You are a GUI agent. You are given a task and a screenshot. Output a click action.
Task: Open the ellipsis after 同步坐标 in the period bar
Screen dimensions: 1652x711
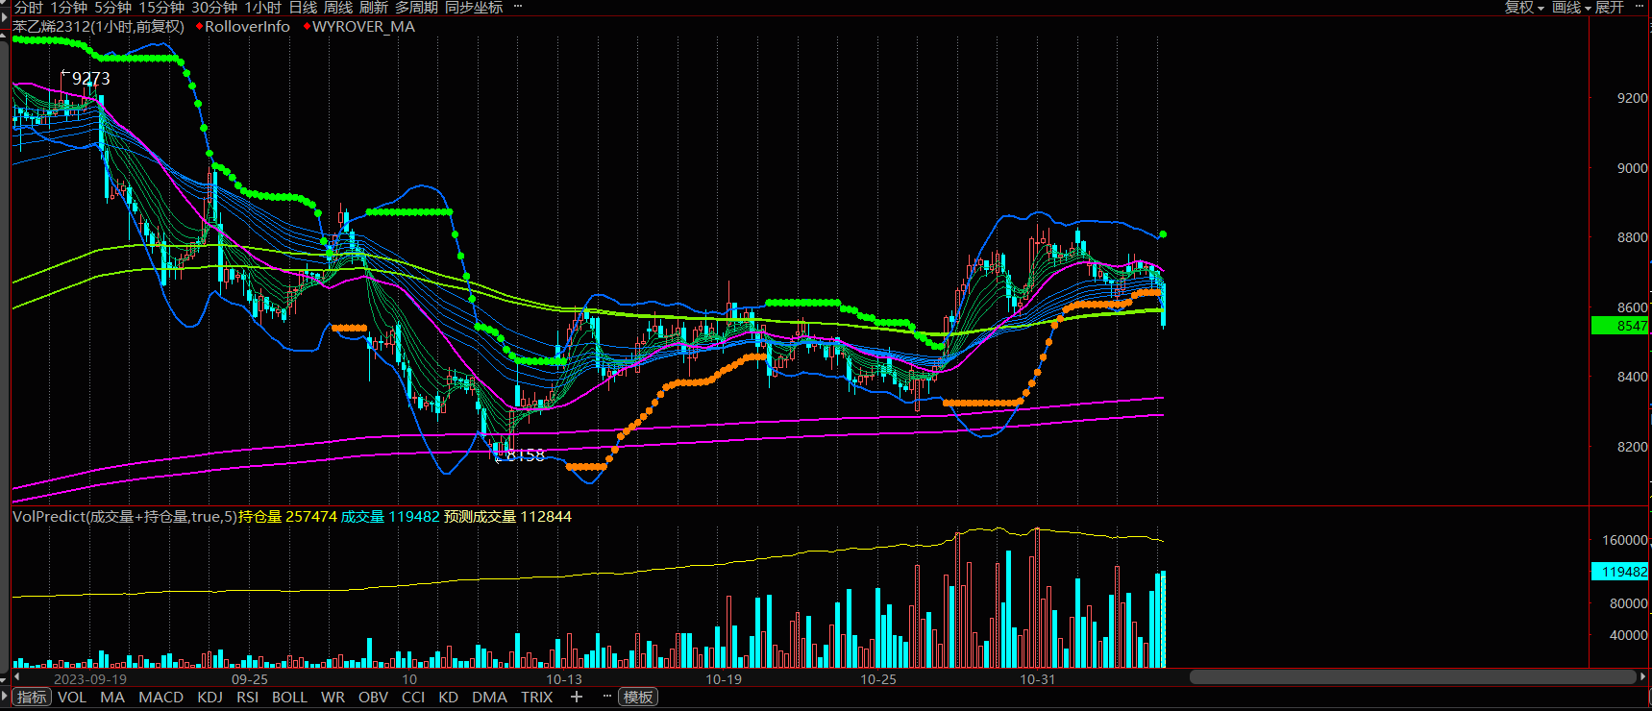click(x=518, y=7)
